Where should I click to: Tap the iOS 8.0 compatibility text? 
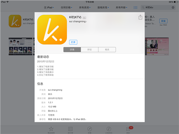67,119
